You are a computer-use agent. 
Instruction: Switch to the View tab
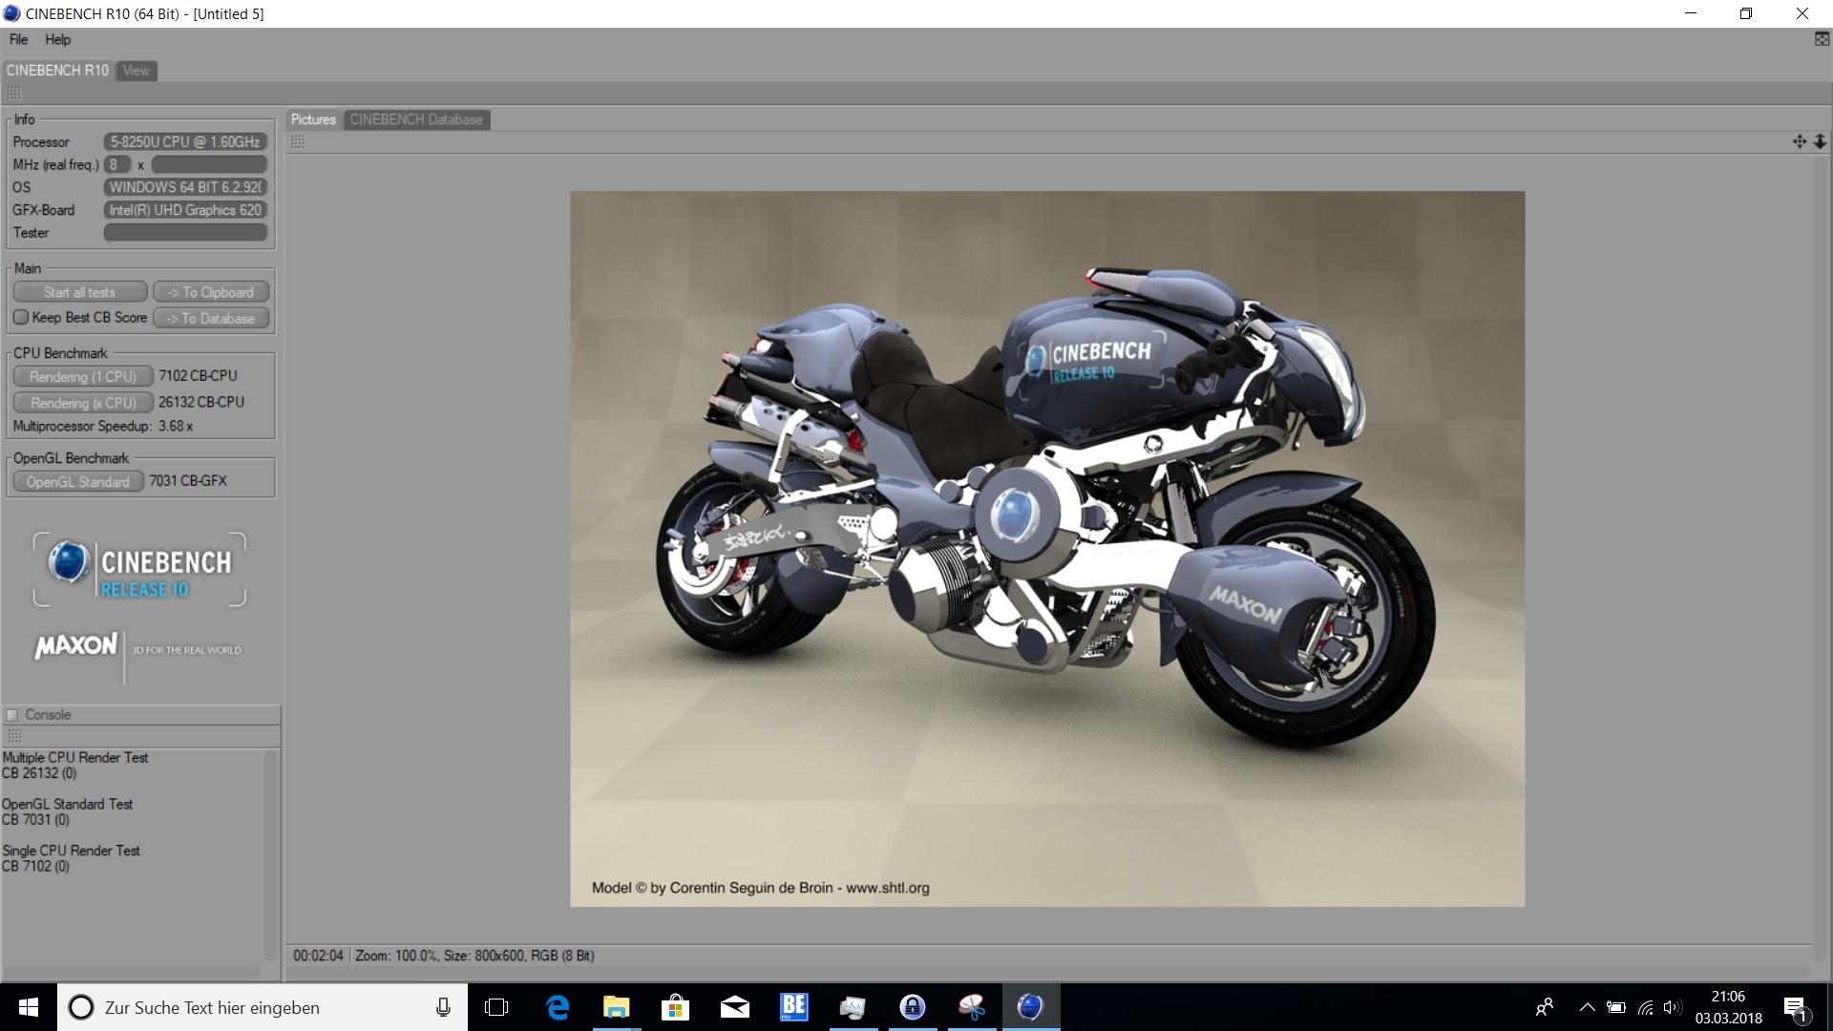(136, 71)
